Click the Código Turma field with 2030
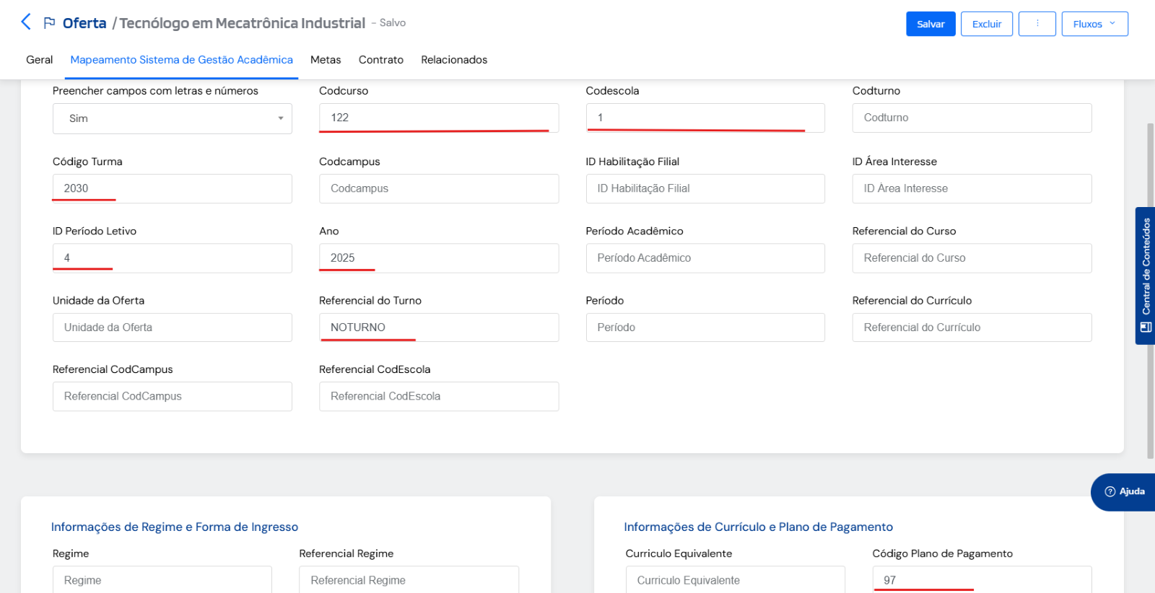The width and height of the screenshot is (1155, 593). pyautogui.click(x=173, y=188)
